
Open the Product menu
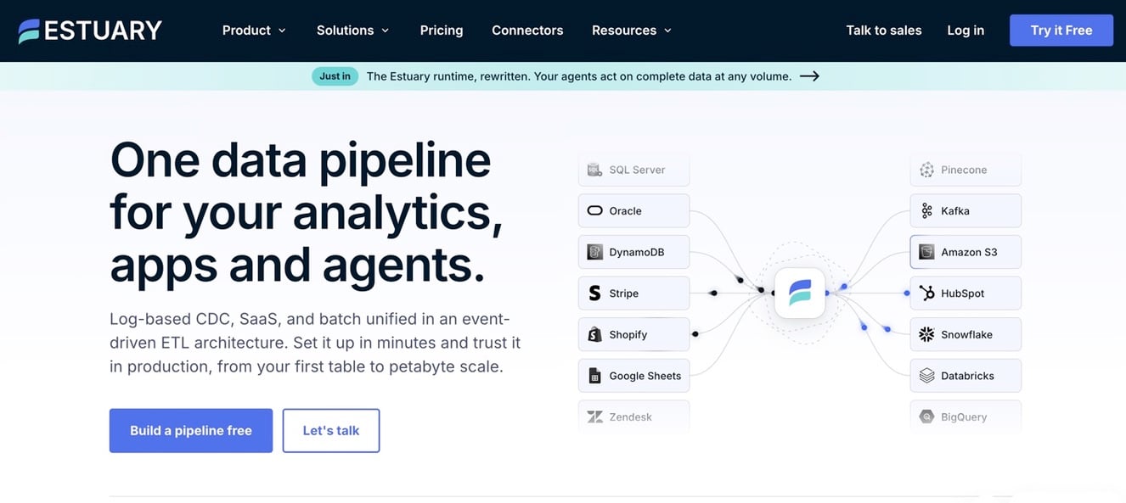tap(254, 31)
